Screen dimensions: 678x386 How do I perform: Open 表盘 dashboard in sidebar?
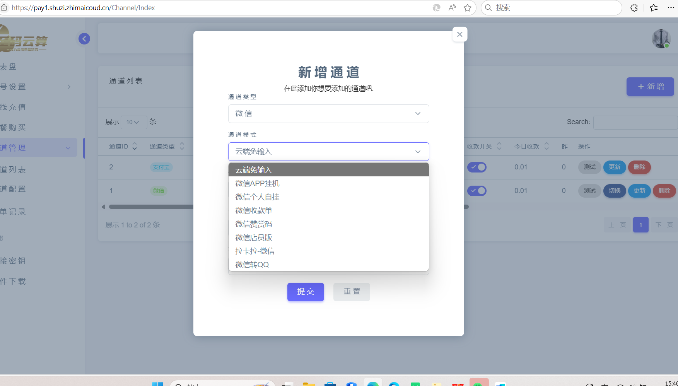[9, 67]
